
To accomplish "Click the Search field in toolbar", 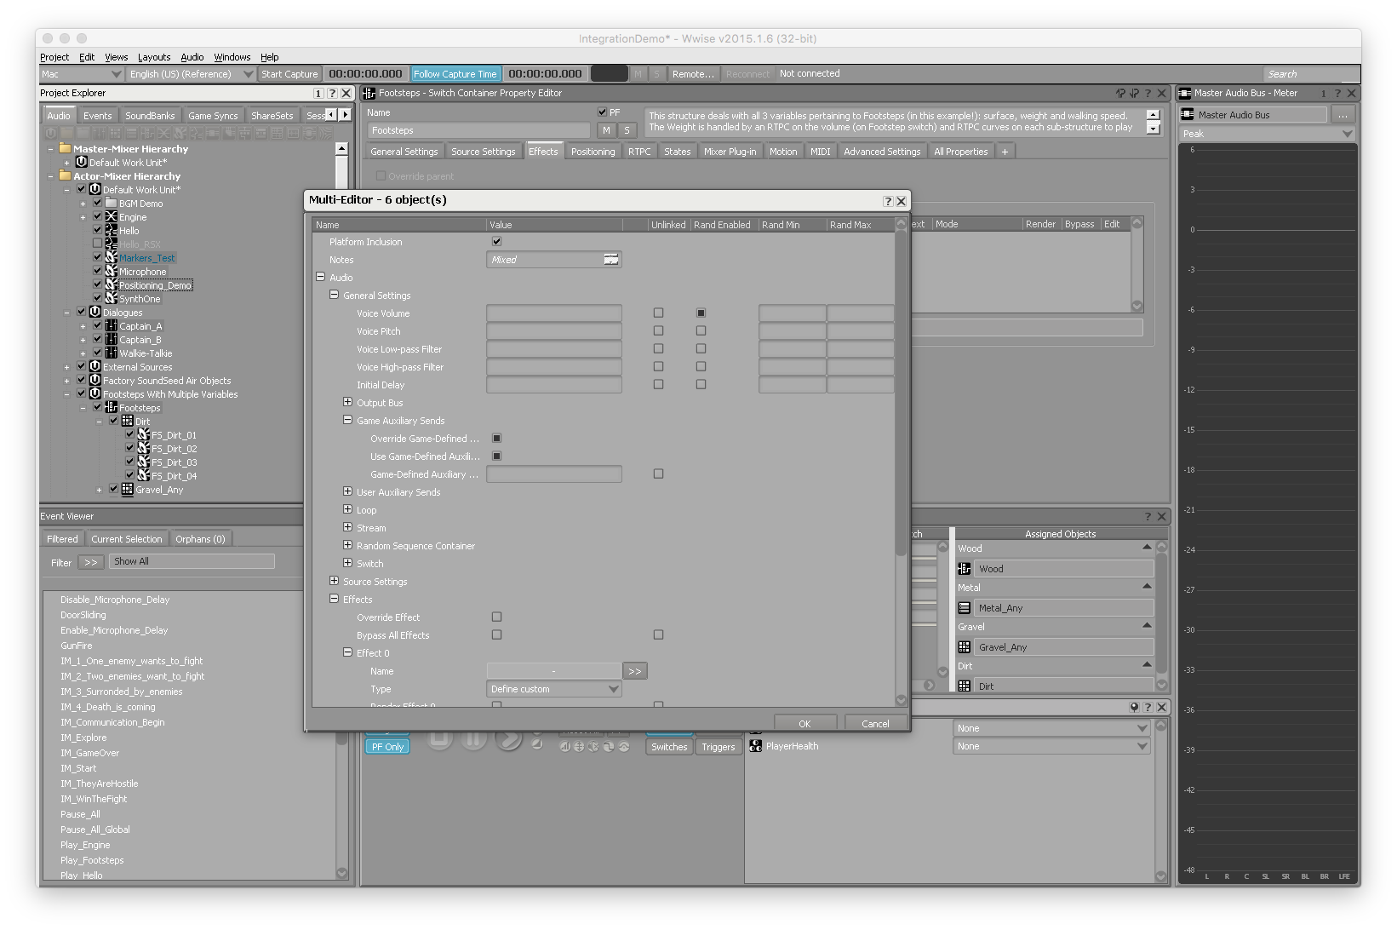I will [x=1309, y=74].
